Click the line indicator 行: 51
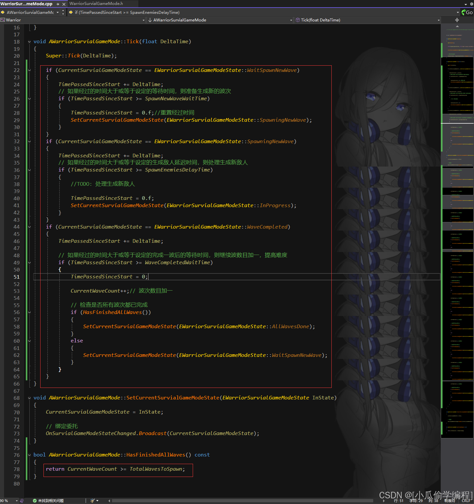This screenshot has width=474, height=504. 399,501
